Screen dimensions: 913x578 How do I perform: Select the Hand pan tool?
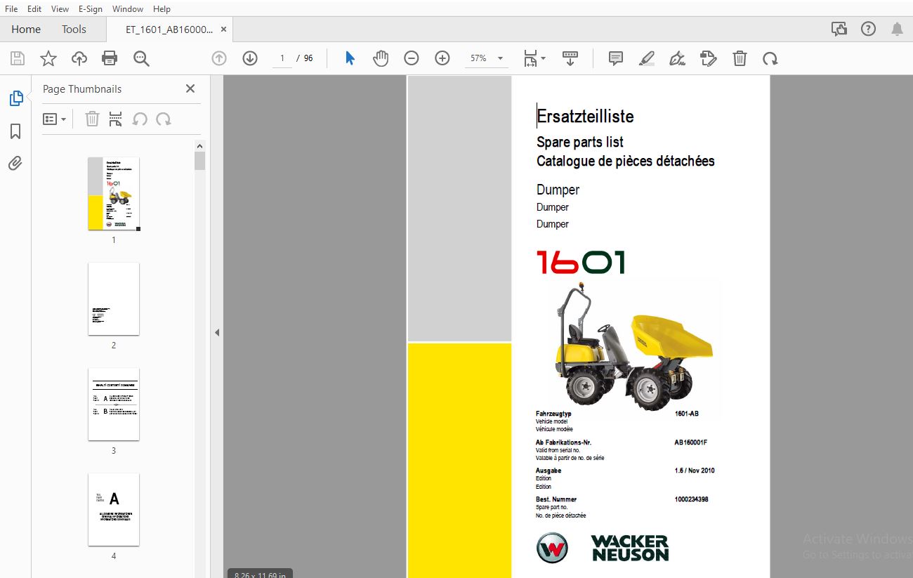point(381,58)
